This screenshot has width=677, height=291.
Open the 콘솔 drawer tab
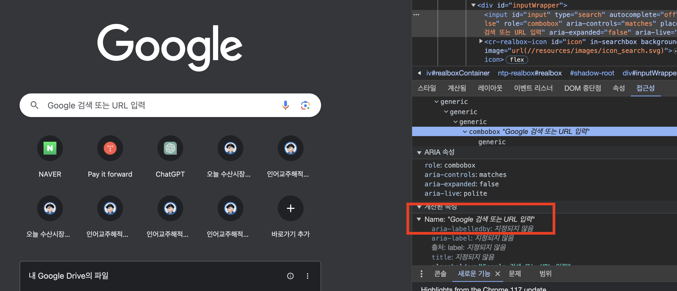(440, 274)
